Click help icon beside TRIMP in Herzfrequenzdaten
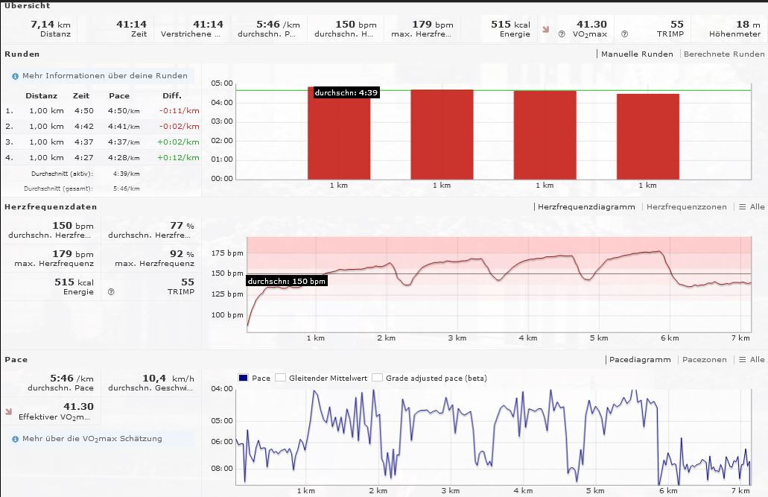The height and width of the screenshot is (497, 768). 111,292
